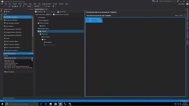
Task: Click the Save All toolbar icon
Action: 17,6
